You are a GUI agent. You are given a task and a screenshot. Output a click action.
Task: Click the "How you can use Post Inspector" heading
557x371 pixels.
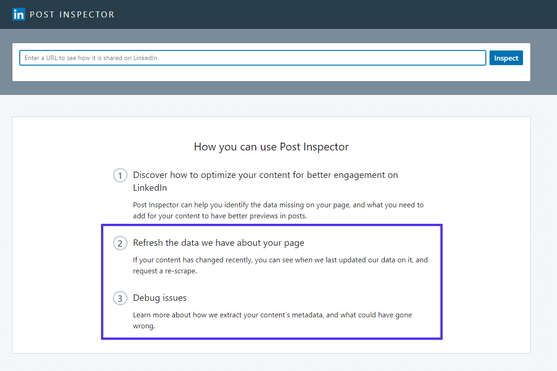[271, 147]
